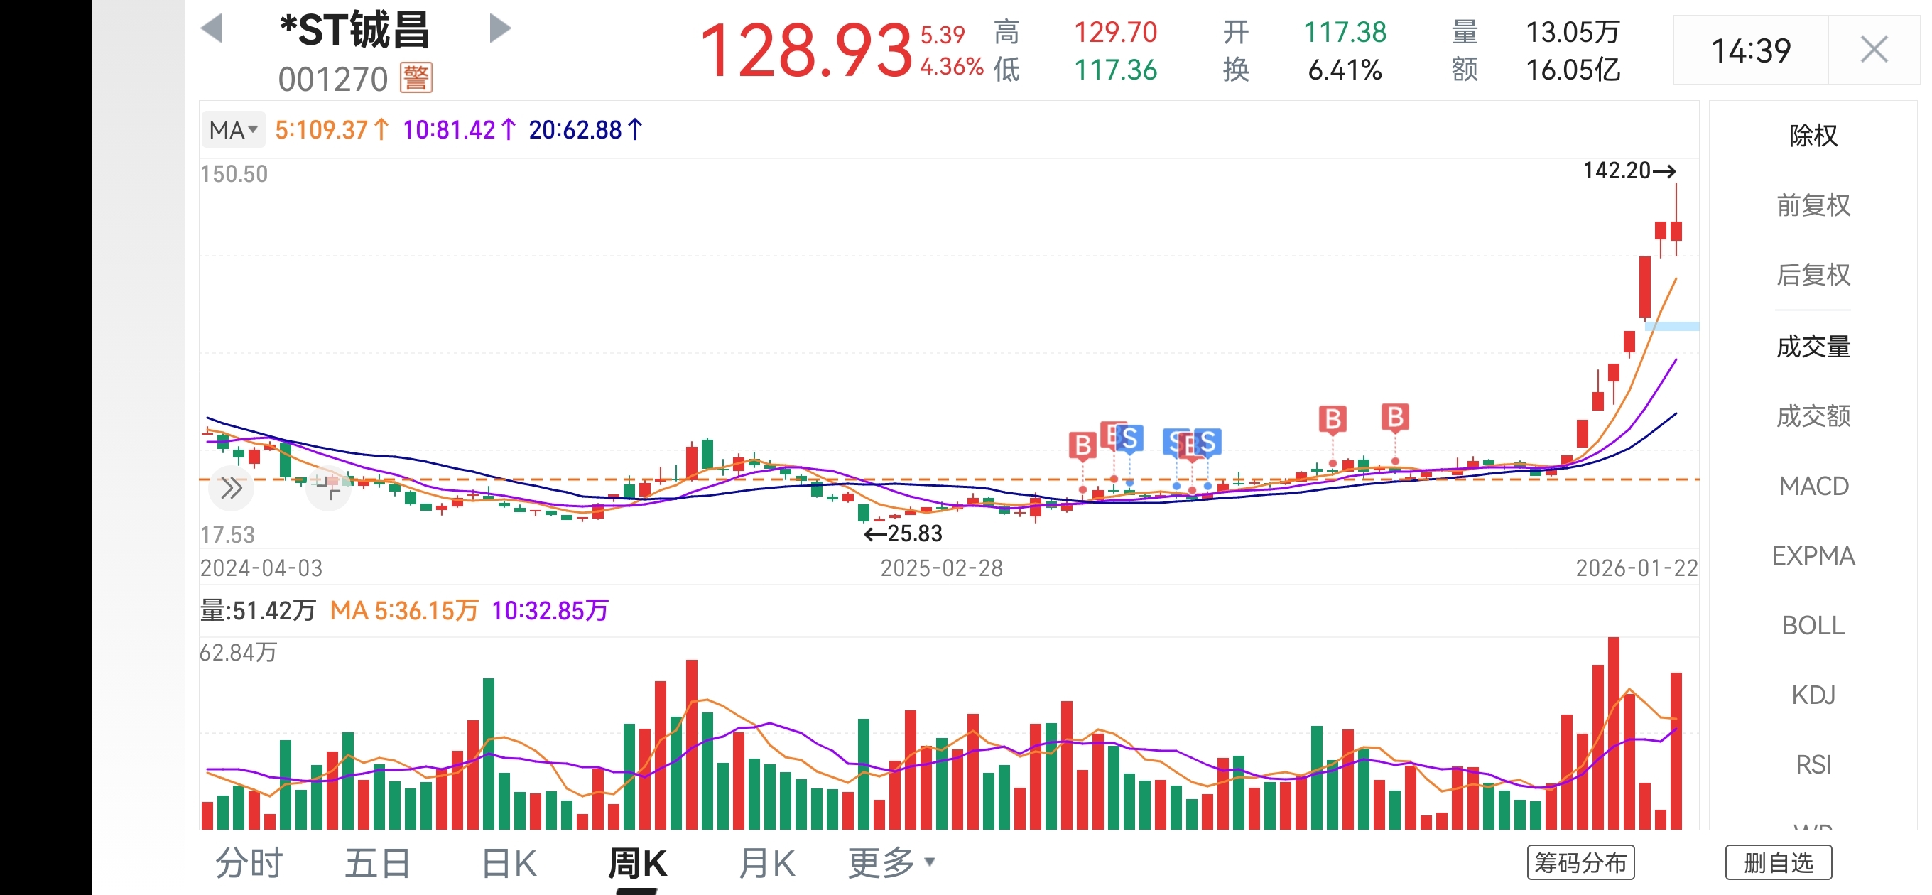
Task: Go to next stock with right arrow
Action: (x=499, y=28)
